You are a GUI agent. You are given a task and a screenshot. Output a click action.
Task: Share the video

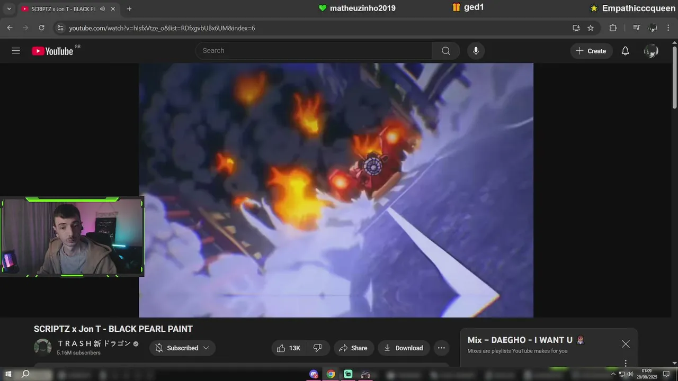point(353,348)
